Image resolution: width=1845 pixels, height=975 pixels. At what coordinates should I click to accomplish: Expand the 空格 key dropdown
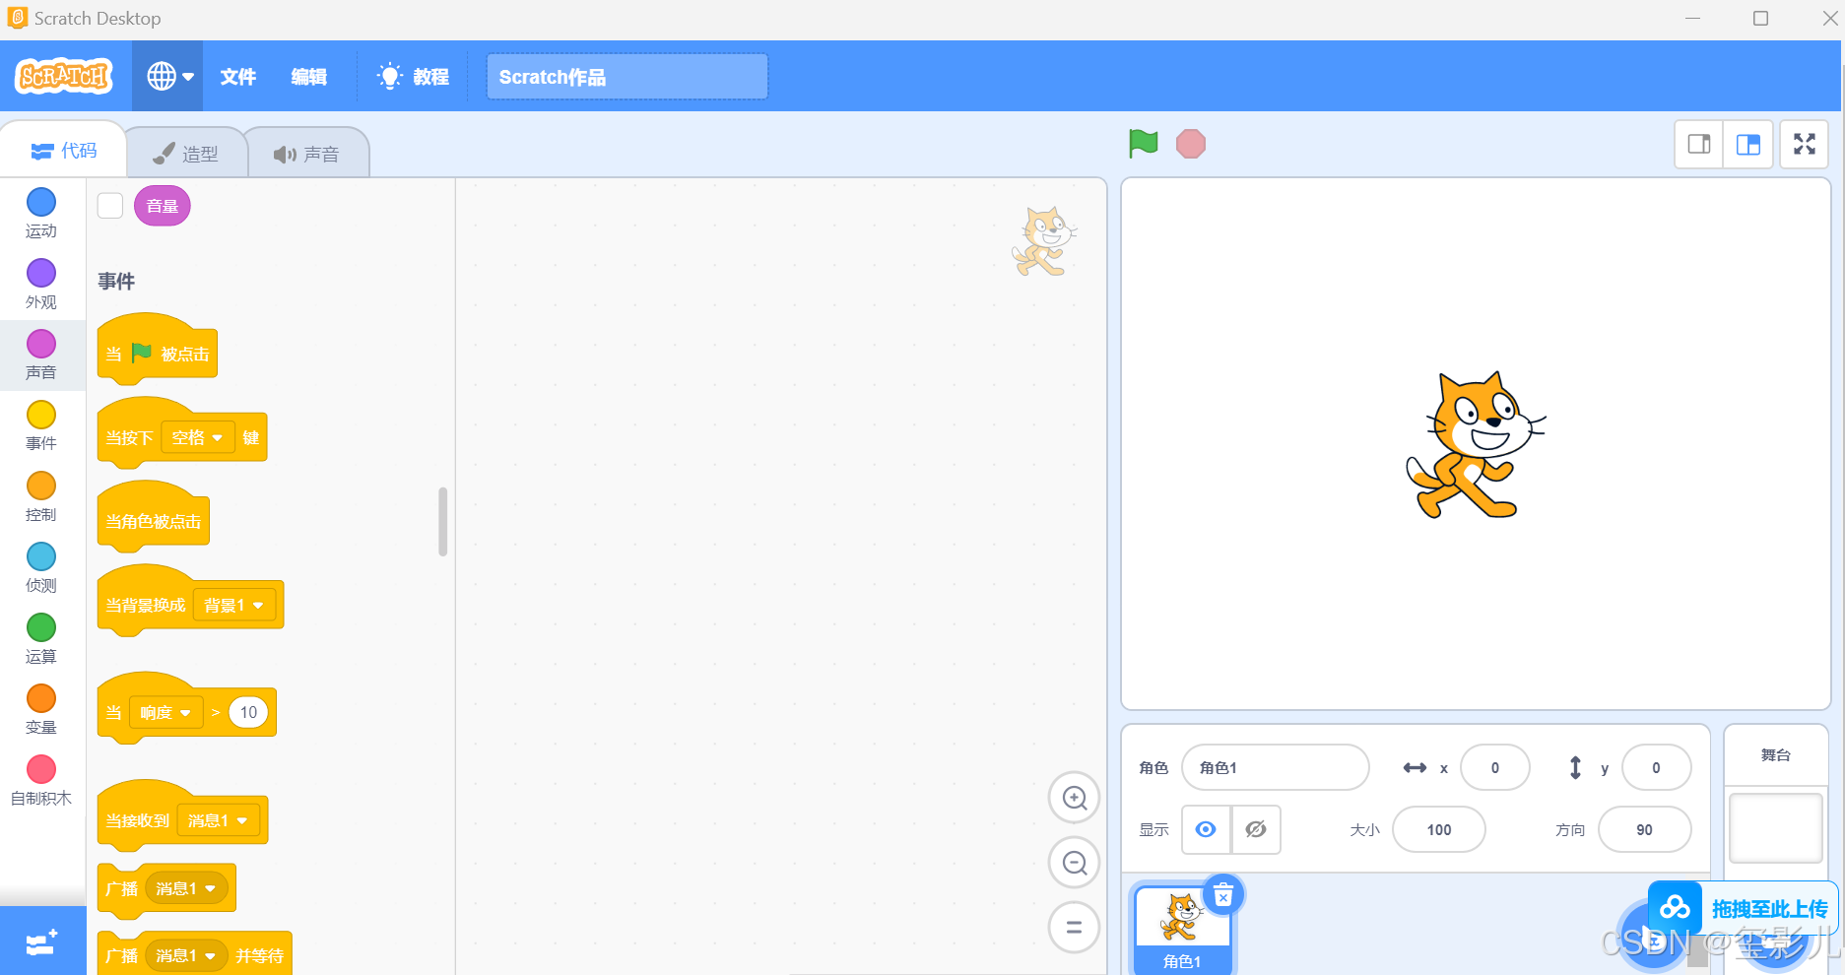pyautogui.click(x=198, y=437)
